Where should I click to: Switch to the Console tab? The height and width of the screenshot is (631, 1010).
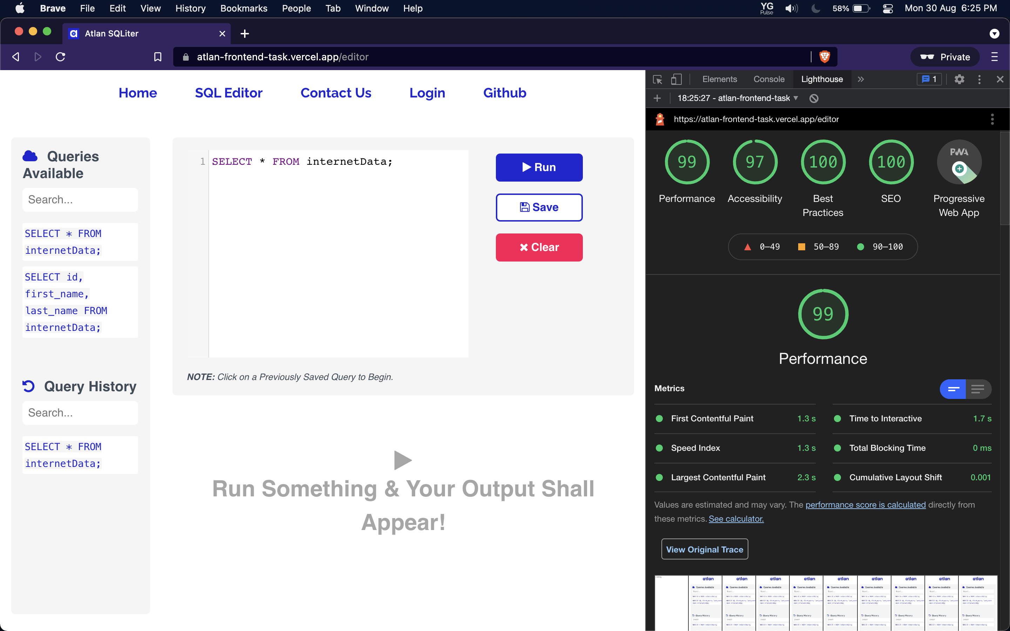(768, 79)
